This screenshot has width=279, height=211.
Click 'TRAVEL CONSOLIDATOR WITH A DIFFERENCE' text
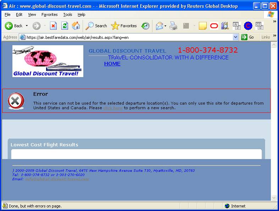pyautogui.click(x=168, y=58)
